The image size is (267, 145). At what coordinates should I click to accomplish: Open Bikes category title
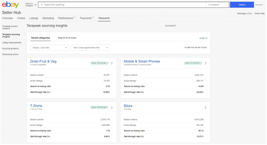[x=128, y=106]
